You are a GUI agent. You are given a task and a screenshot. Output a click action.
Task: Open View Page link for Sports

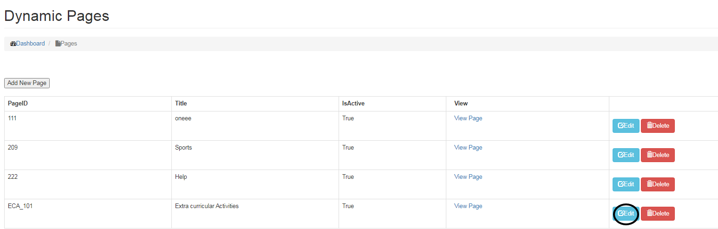pos(468,148)
